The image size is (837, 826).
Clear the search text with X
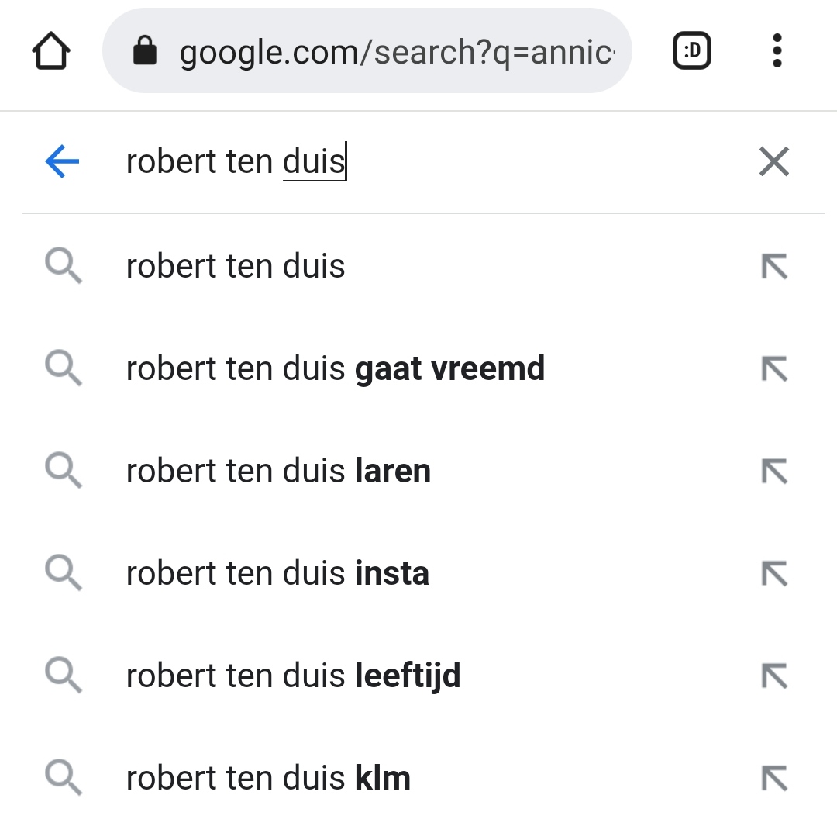click(x=774, y=161)
